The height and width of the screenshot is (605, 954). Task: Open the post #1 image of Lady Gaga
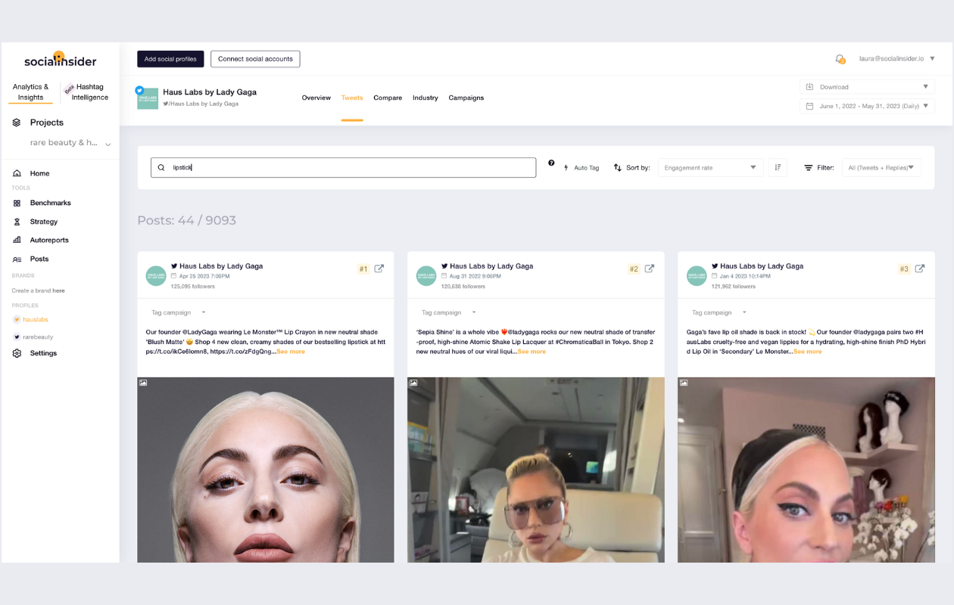(x=266, y=470)
